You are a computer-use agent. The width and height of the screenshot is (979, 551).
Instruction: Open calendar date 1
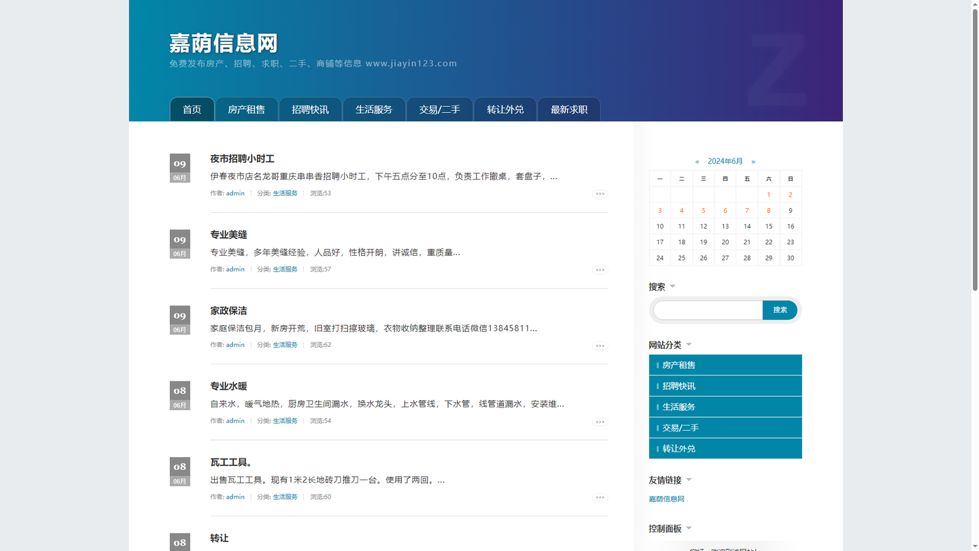769,195
